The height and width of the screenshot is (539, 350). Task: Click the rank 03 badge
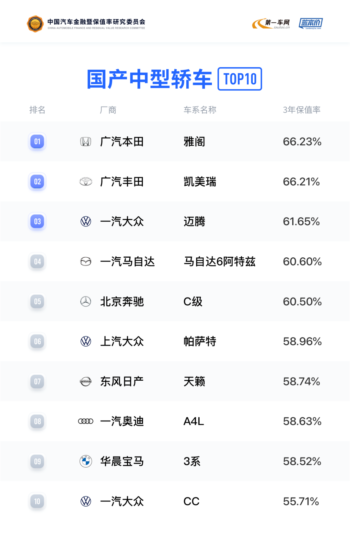(x=37, y=221)
